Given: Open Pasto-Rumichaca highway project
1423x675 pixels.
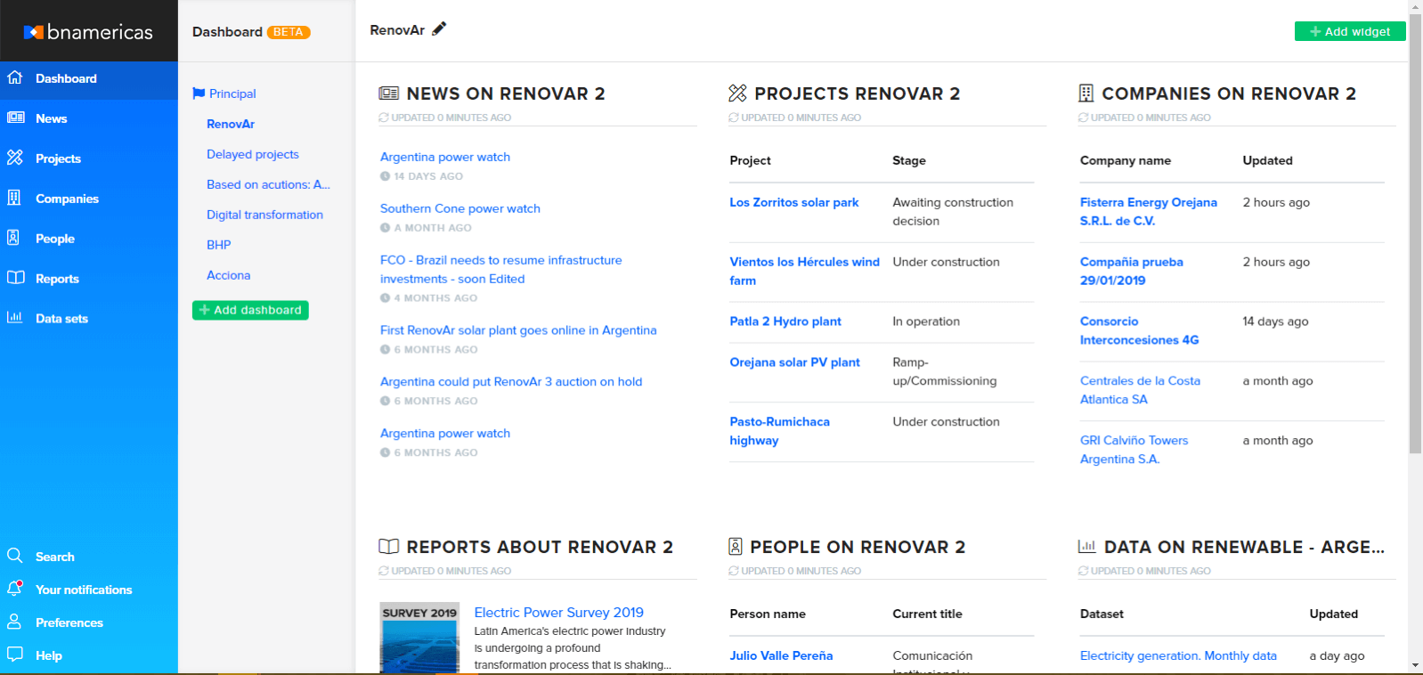Looking at the screenshot, I should 779,431.
